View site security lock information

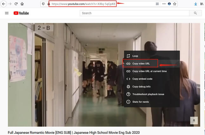[x=49, y=4]
